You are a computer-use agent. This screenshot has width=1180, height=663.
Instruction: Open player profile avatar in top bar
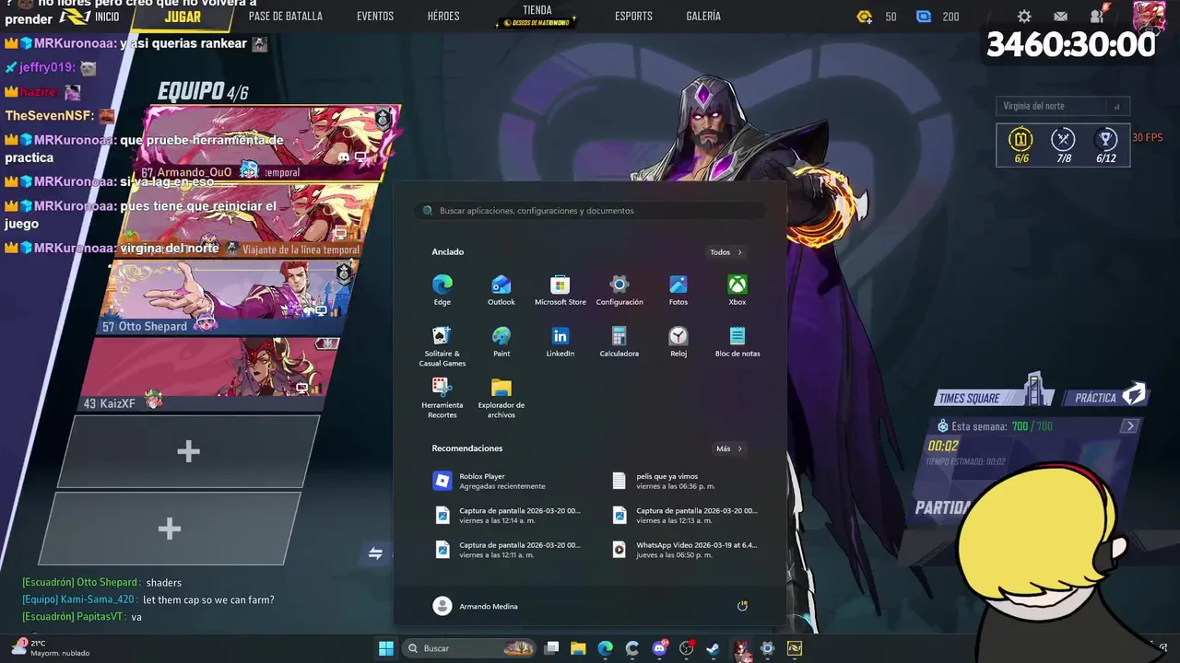tap(1149, 17)
